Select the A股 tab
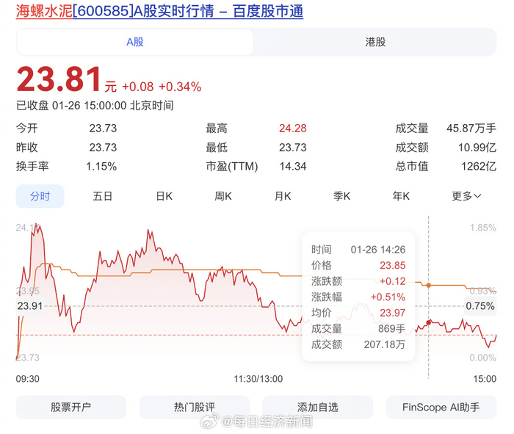 pos(135,42)
